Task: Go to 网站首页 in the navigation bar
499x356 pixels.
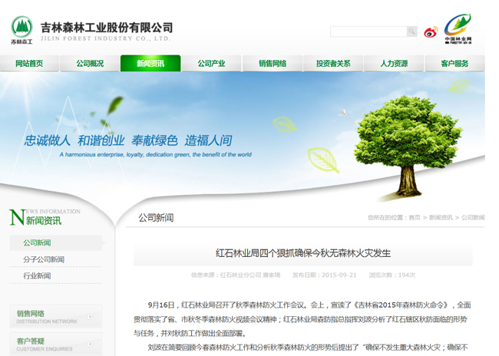Action: point(29,64)
